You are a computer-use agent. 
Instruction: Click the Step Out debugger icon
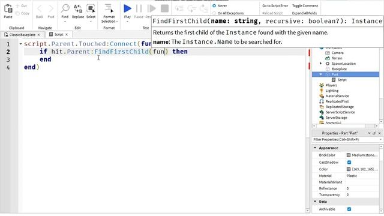point(204,8)
